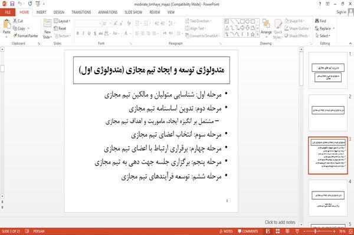
Task: Fit slide to current window icon
Action: click(x=350, y=231)
